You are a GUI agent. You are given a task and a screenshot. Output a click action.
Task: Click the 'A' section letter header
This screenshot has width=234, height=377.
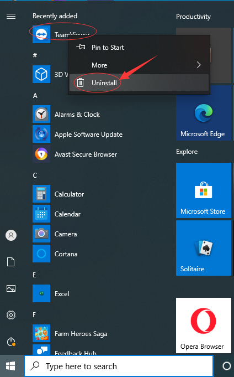point(35,96)
